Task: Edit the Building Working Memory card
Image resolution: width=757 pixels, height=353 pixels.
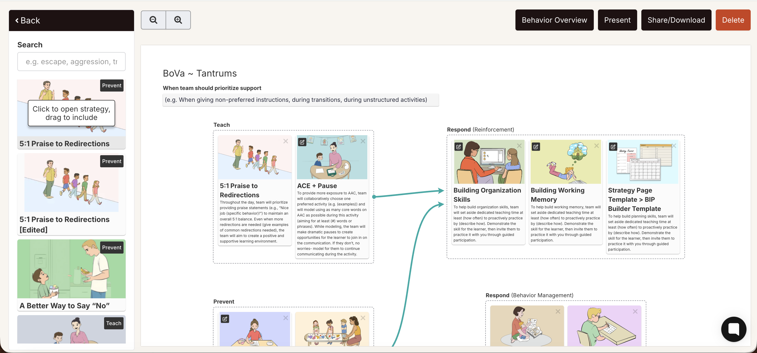Action: coord(536,147)
